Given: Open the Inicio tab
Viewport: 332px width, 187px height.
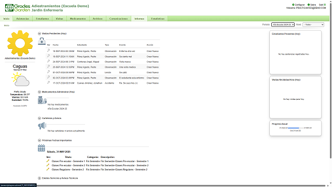Looking at the screenshot, I should (6, 19).
